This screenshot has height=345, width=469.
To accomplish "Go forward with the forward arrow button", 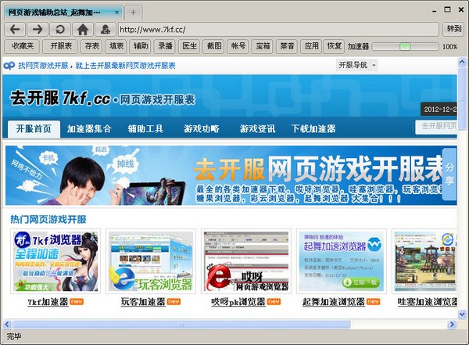I will coord(37,30).
